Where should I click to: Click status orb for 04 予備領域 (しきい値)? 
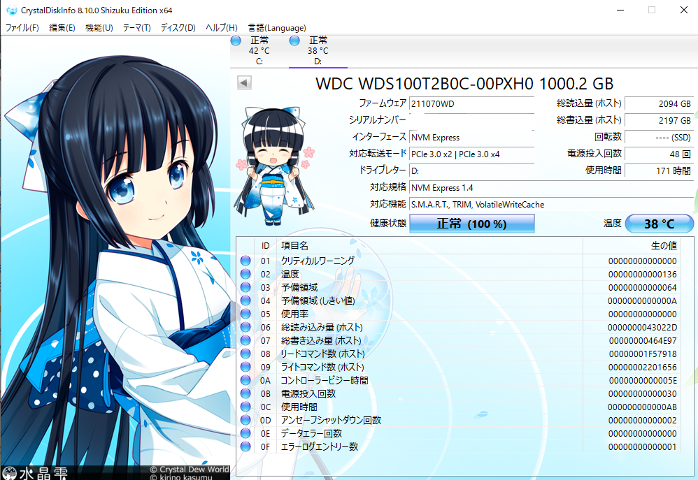click(245, 300)
